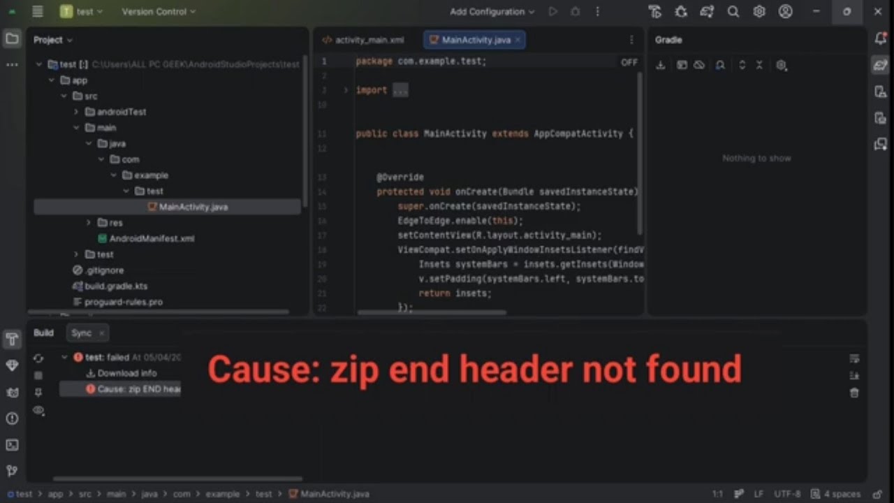Select Cause: zip END header error
Image resolution: width=894 pixels, height=503 pixels.
pyautogui.click(x=120, y=389)
